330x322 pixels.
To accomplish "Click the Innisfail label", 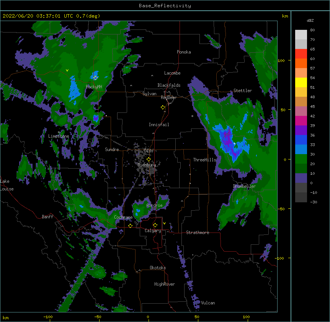I will point(159,125).
